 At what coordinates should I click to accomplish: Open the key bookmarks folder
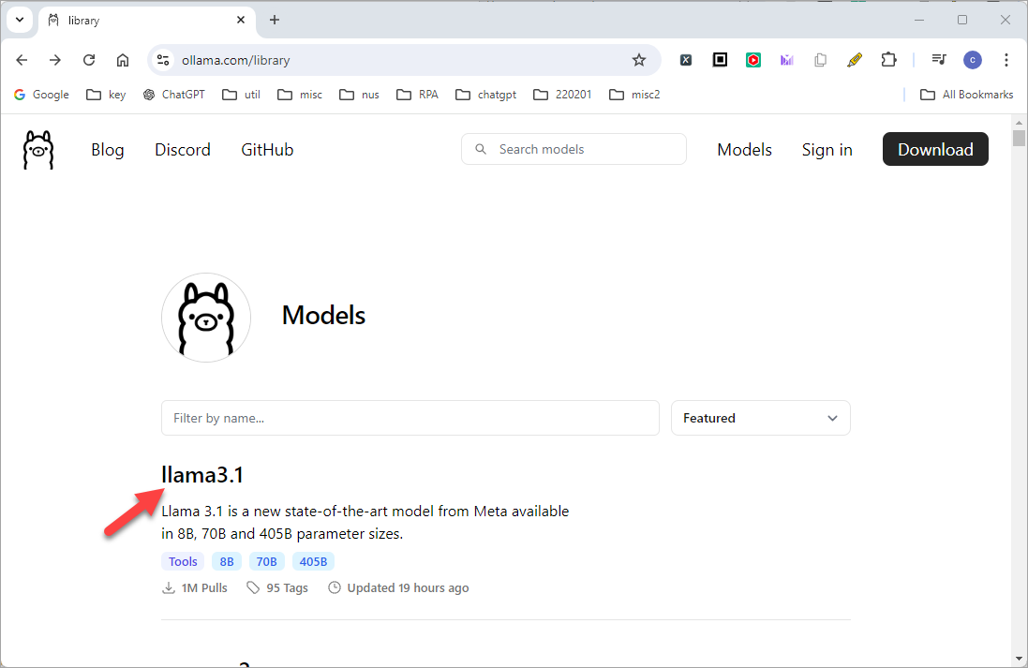point(106,95)
